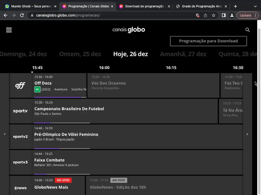The image size is (261, 195).
Task: Open the blocked content icon in address bar
Action: coord(198,15)
